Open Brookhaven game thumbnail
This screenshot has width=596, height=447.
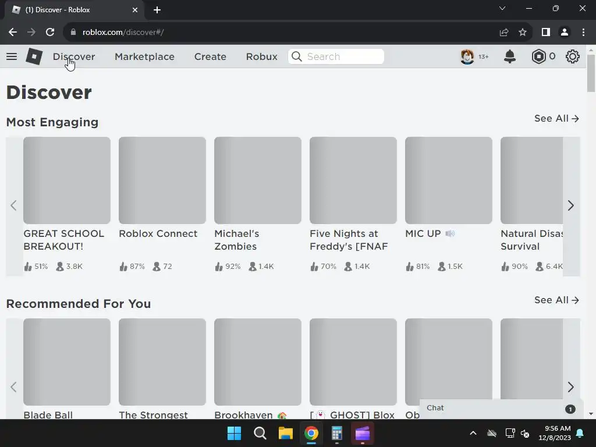pos(258,362)
